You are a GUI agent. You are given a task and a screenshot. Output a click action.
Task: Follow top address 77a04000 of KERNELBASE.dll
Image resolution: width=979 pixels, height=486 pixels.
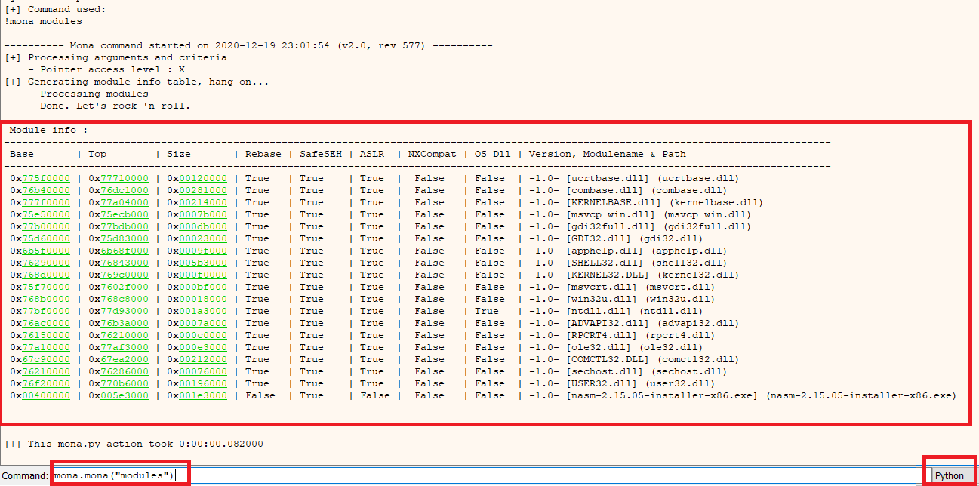[125, 202]
